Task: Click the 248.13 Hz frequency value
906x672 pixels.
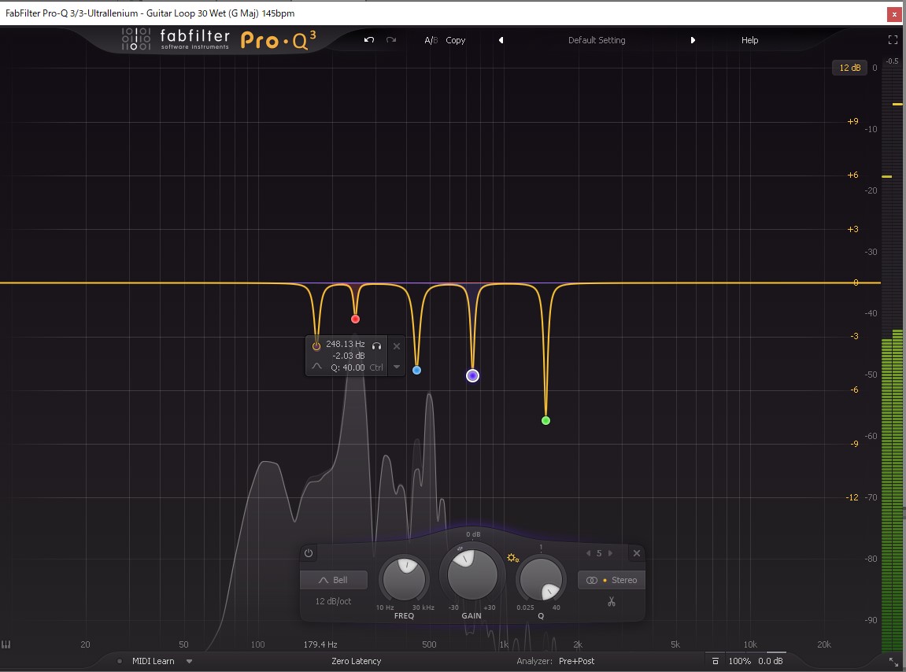Action: coord(345,344)
